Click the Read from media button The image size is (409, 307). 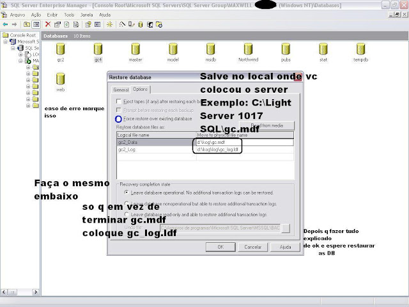pyautogui.click(x=266, y=125)
